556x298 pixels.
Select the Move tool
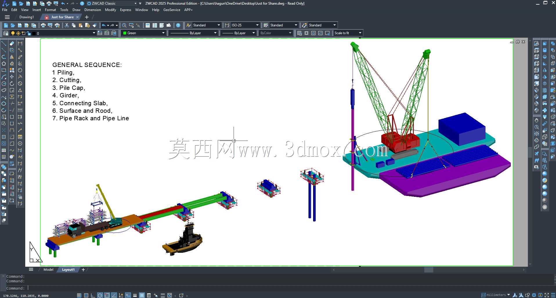[12, 77]
